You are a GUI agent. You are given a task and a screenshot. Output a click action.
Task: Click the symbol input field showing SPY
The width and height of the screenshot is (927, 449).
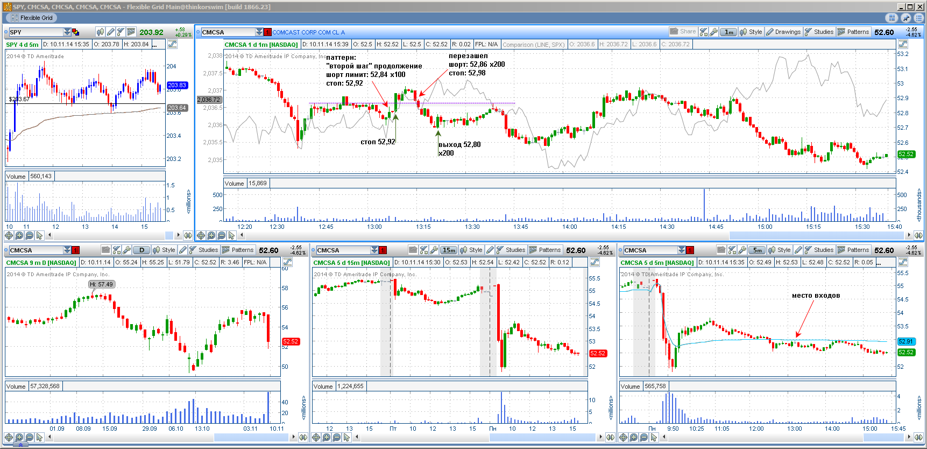tap(36, 32)
